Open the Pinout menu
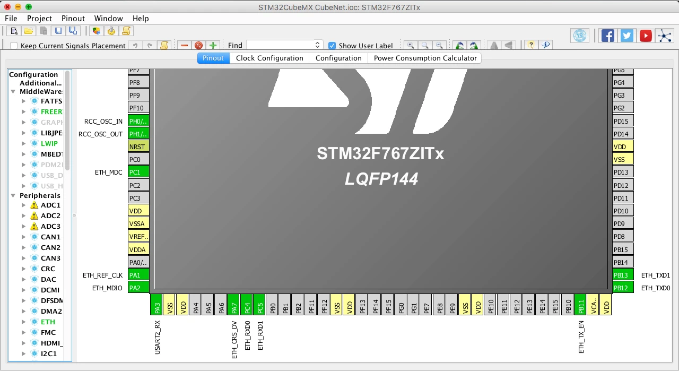 pos(73,18)
